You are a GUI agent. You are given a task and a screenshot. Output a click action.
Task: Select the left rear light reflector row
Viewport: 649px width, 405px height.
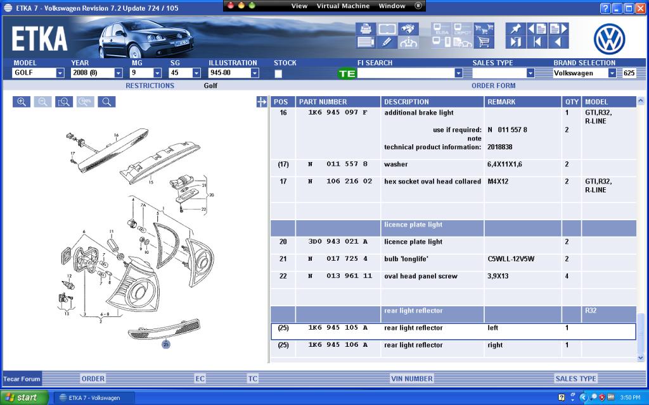pyautogui.click(x=453, y=332)
